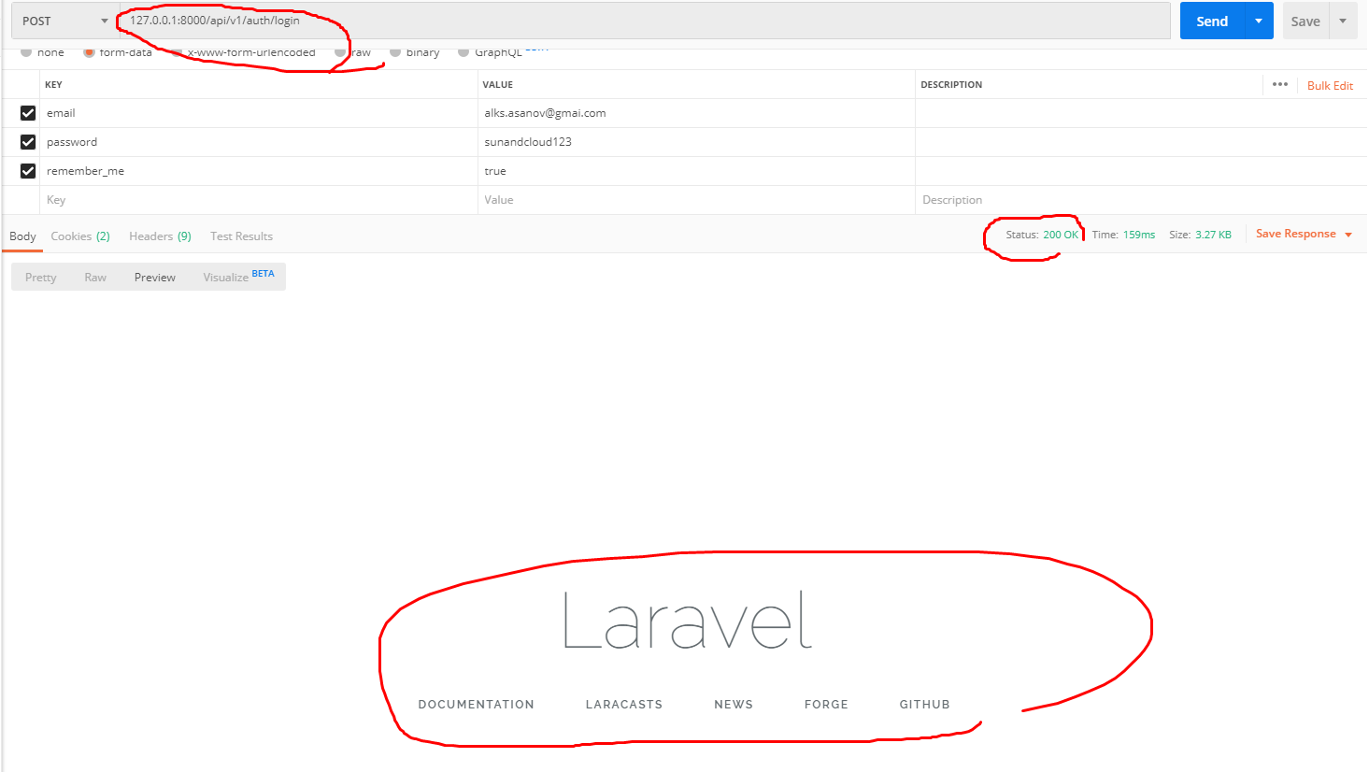The height and width of the screenshot is (772, 1369).
Task: Uncheck the password parameter row
Action: pyautogui.click(x=28, y=142)
